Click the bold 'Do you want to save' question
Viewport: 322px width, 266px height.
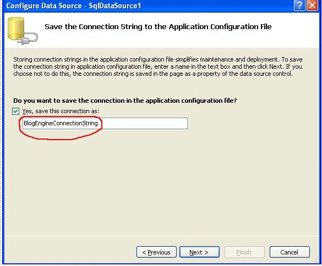125,101
